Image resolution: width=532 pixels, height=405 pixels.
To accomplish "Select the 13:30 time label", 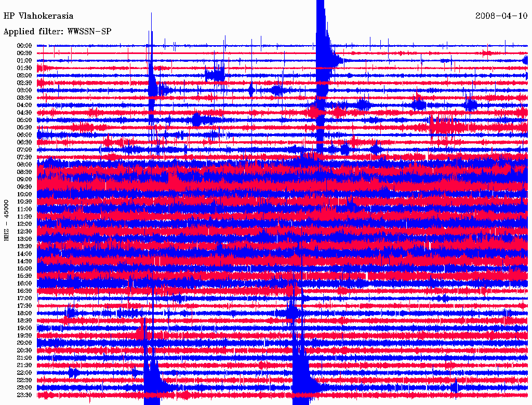I will click(x=24, y=246).
